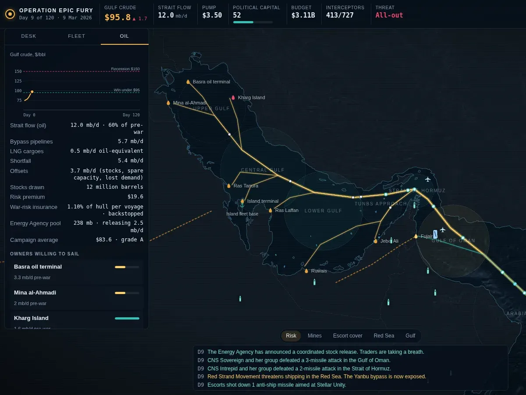526x395 pixels.
Task: Select the Ruwais terminal droplet marker
Action: pos(306,271)
